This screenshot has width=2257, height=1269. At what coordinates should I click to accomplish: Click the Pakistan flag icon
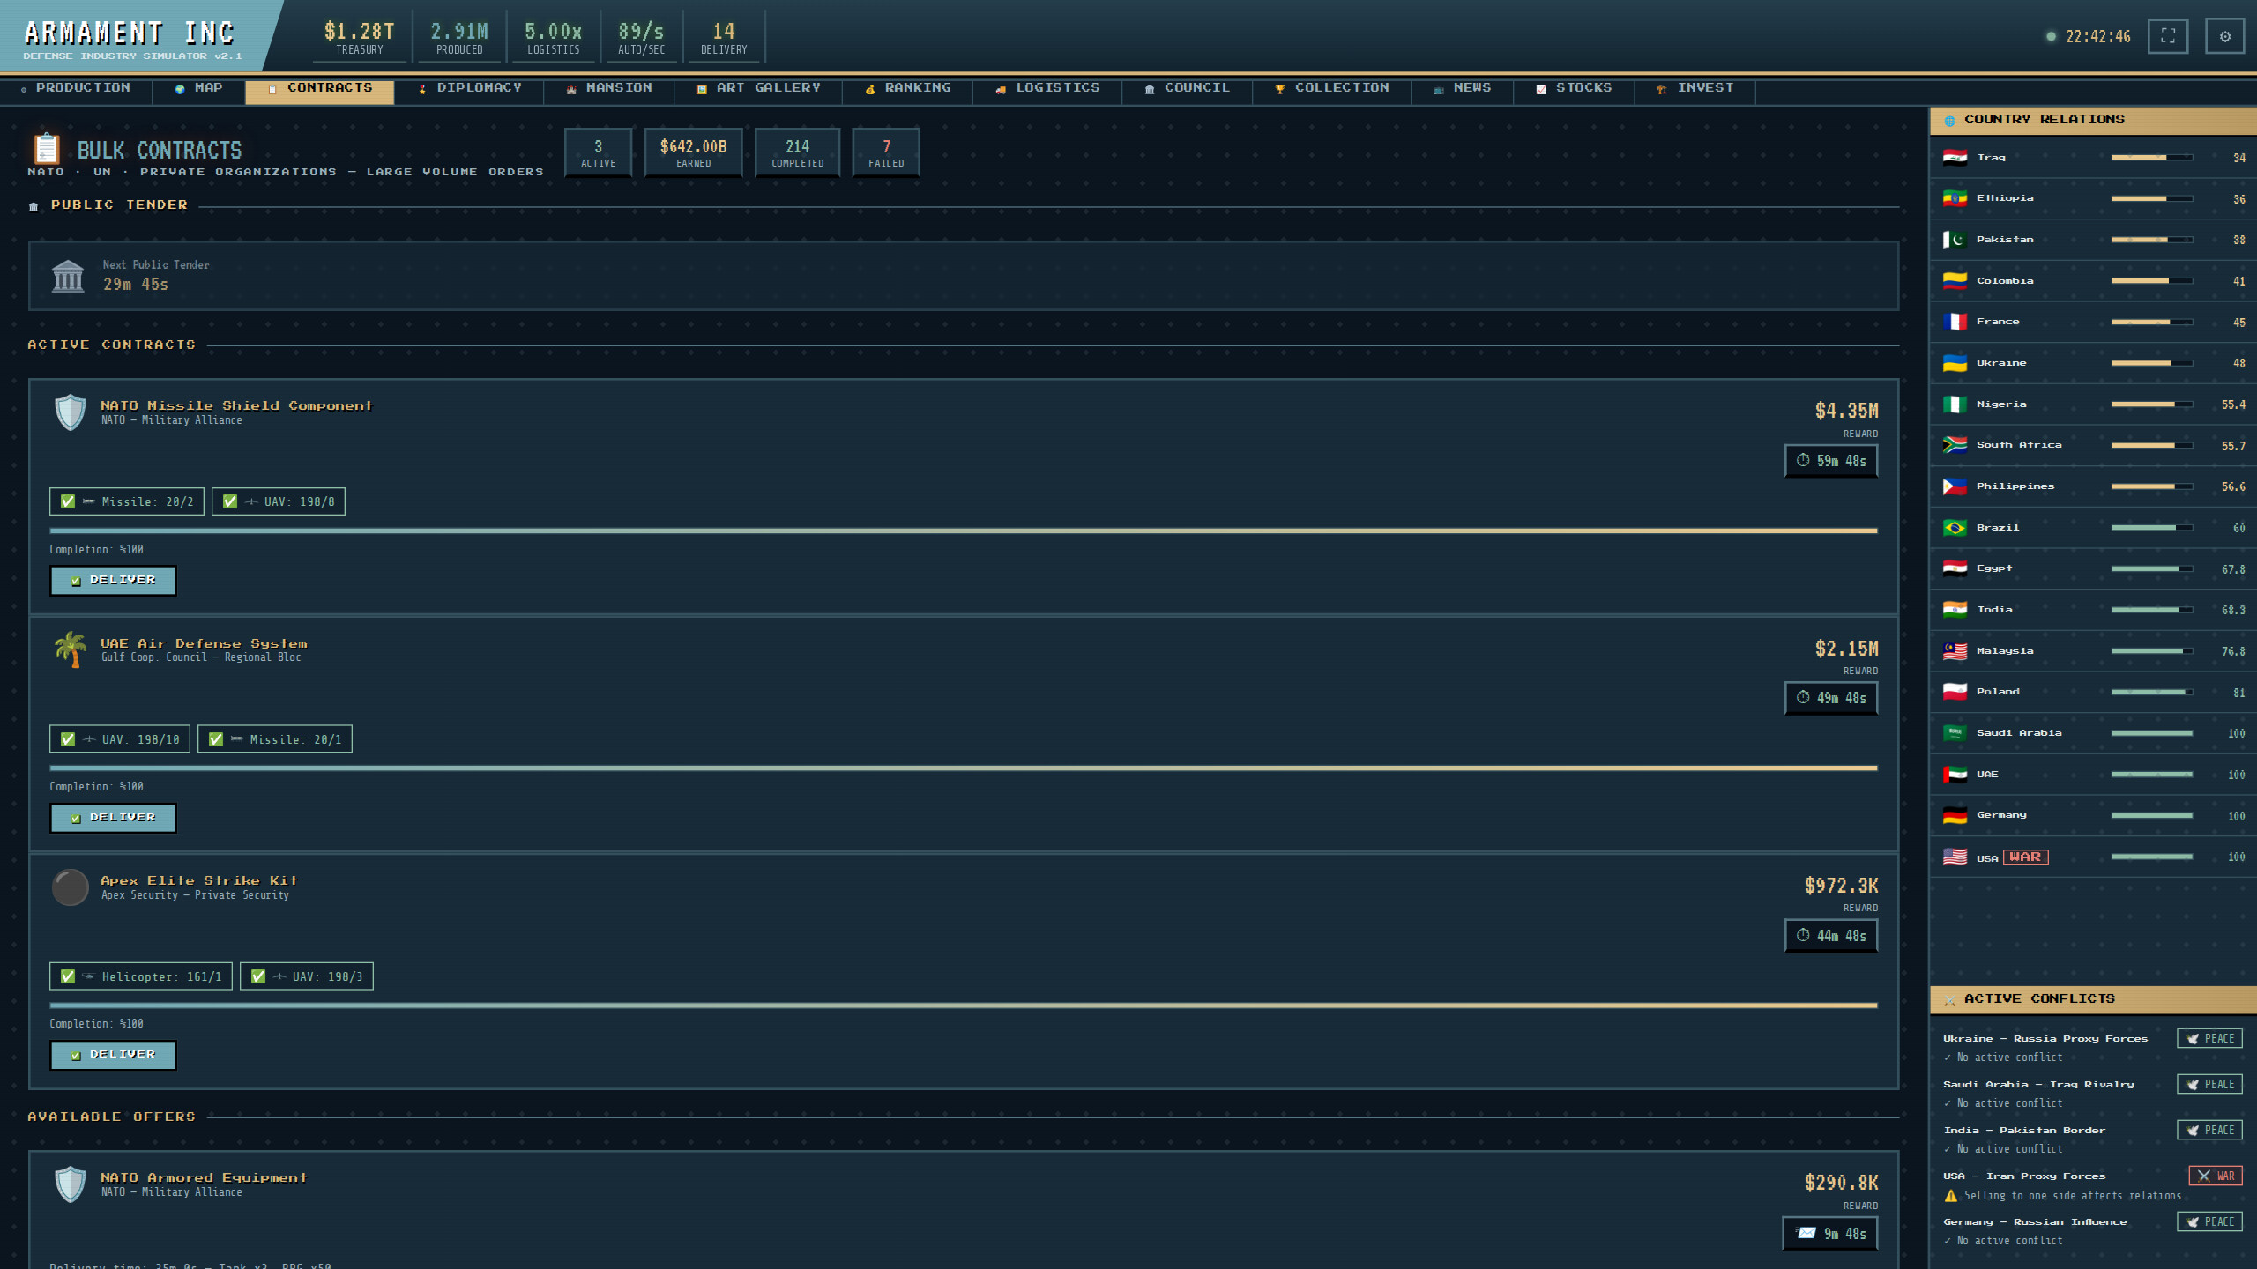coord(1955,240)
